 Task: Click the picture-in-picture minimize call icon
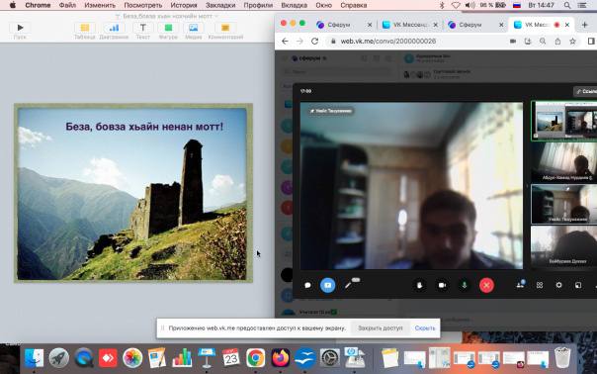tap(578, 285)
